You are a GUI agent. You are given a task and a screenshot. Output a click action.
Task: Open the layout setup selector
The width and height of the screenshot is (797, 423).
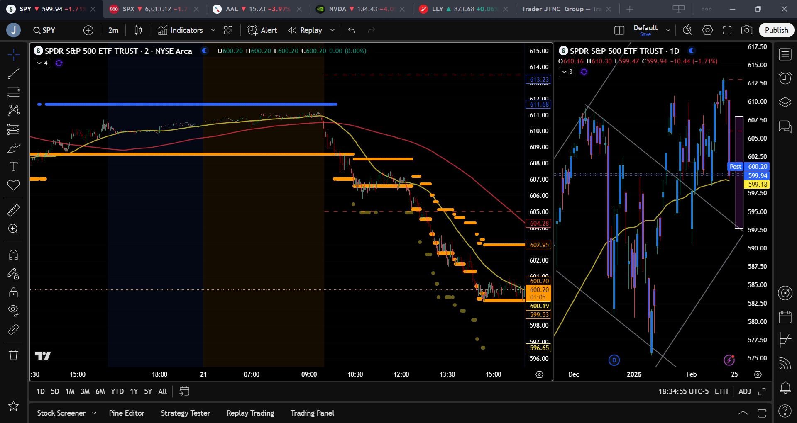pyautogui.click(x=619, y=30)
